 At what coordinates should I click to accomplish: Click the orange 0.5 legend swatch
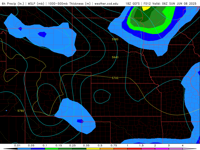point(107,149)
